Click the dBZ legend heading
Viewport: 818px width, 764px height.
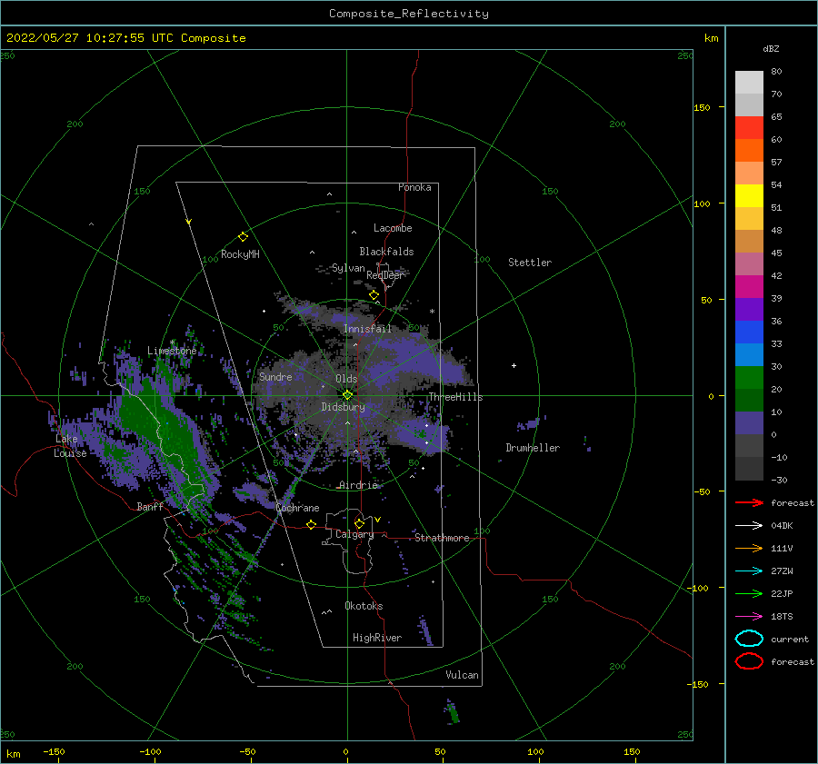[771, 48]
